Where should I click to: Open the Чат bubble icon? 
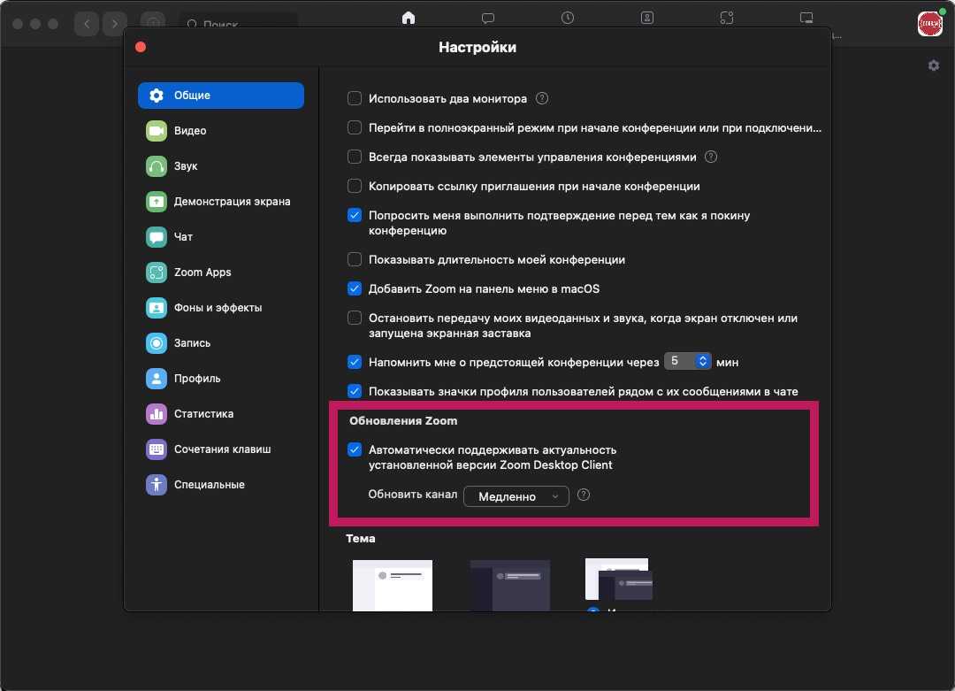click(x=157, y=237)
